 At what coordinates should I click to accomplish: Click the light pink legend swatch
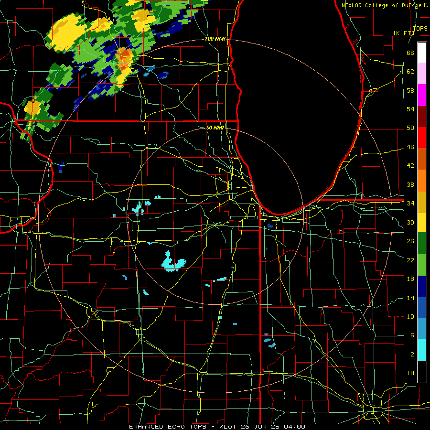coord(422,74)
